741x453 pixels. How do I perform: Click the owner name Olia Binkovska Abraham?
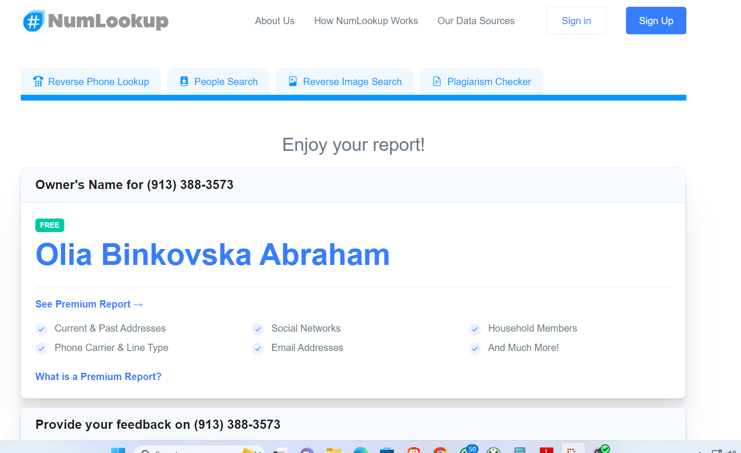click(x=213, y=255)
